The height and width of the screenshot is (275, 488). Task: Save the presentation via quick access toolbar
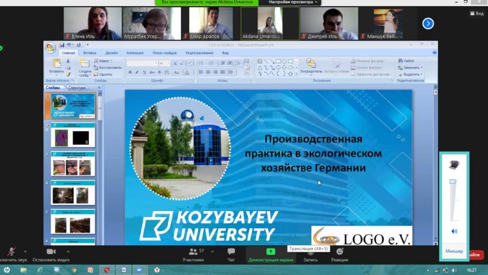62,45
